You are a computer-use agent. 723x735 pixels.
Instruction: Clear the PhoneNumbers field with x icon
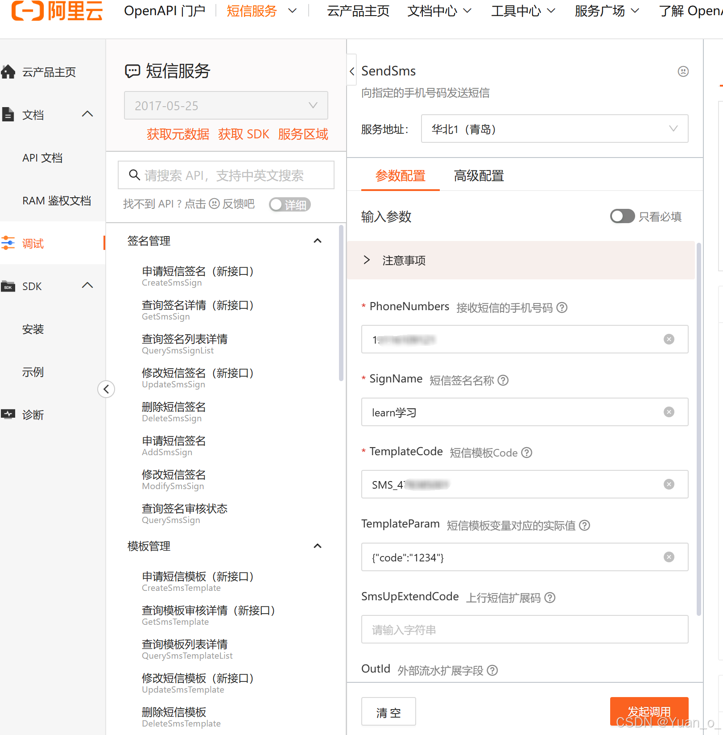pos(669,339)
